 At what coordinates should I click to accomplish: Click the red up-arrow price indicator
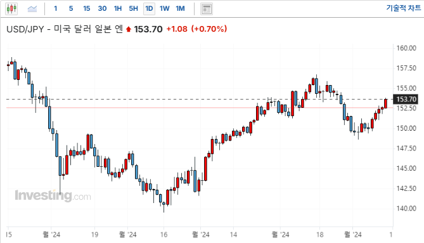(x=129, y=29)
